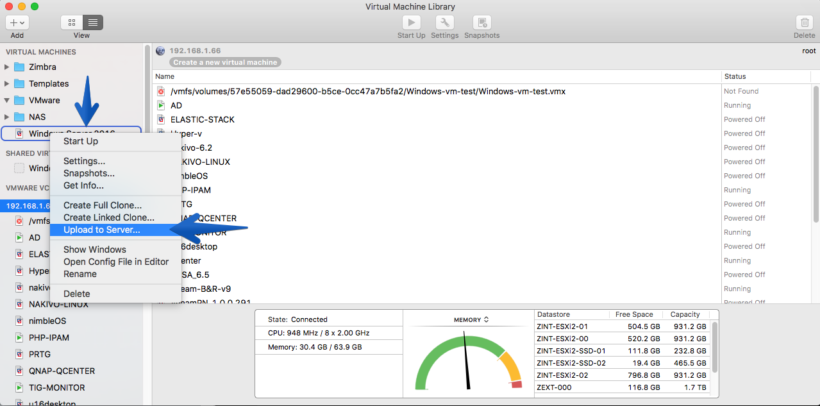820x406 pixels.
Task: Select the Windows-vm-test.vmx row
Action: (481, 91)
